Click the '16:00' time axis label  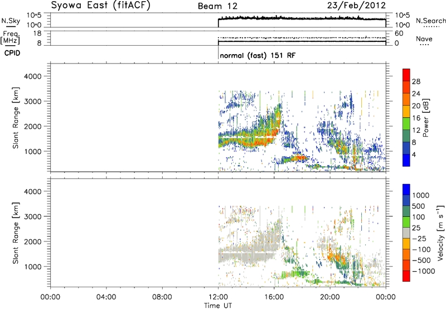pyautogui.click(x=274, y=297)
